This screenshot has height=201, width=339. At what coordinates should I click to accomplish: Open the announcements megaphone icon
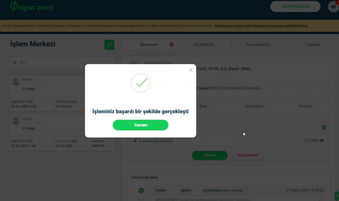[333, 6]
